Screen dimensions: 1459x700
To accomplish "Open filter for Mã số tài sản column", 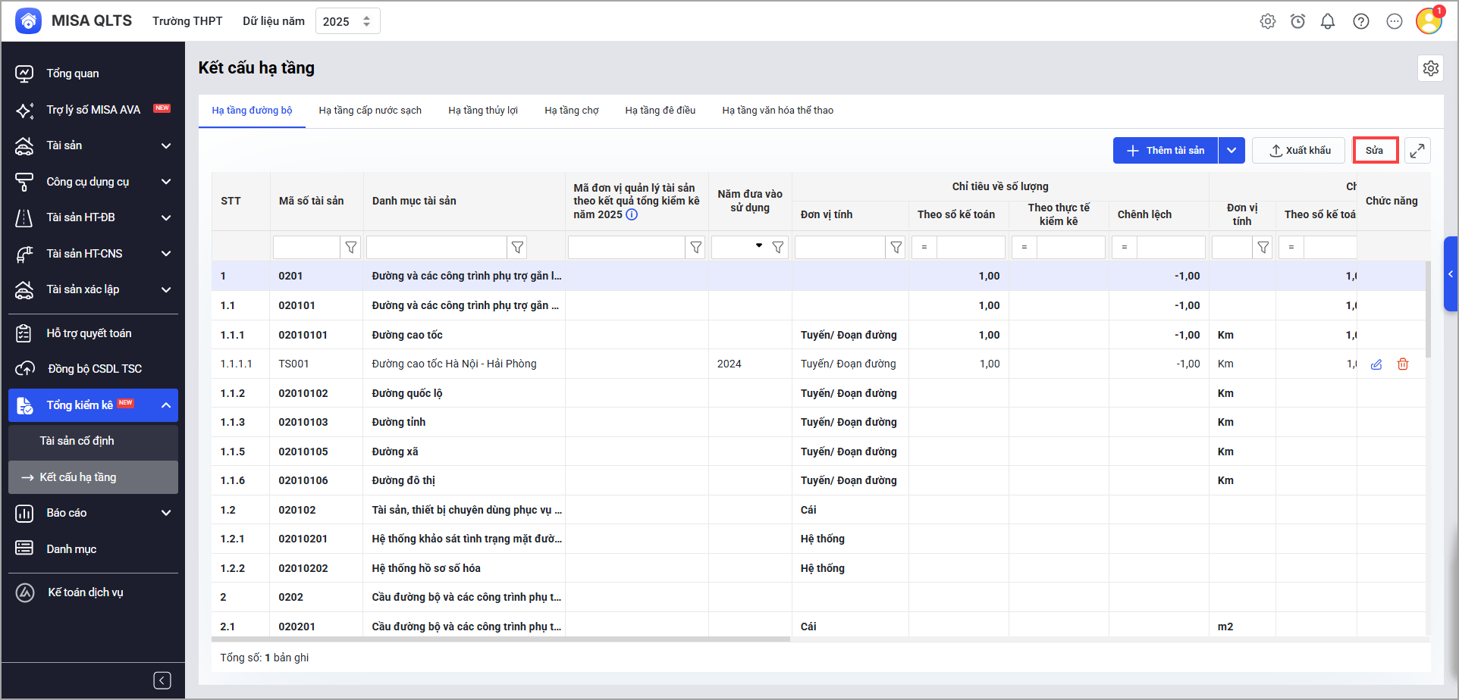I will pyautogui.click(x=351, y=247).
